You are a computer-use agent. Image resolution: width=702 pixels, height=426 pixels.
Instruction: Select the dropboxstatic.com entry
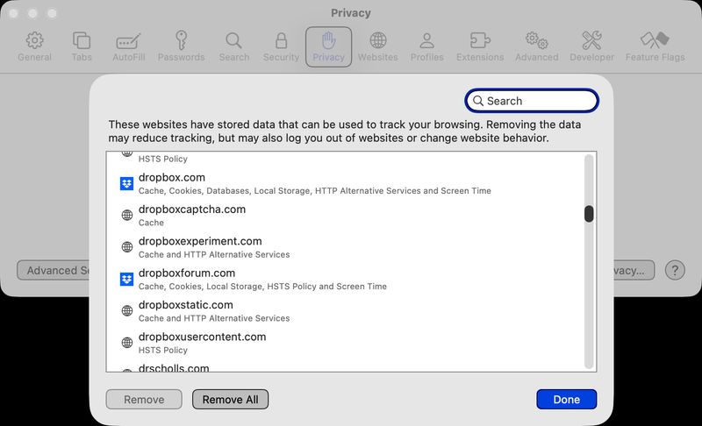345,310
